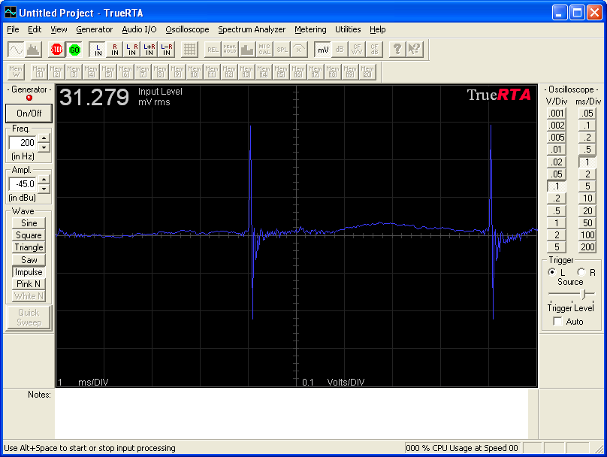Select Impulse waveform
The height and width of the screenshot is (457, 607).
(29, 272)
